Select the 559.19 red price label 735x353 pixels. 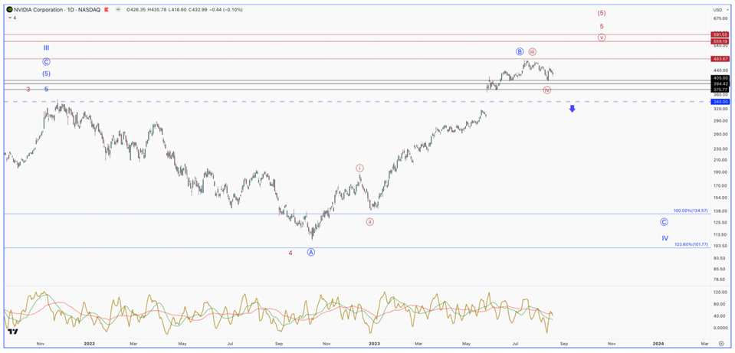point(720,41)
